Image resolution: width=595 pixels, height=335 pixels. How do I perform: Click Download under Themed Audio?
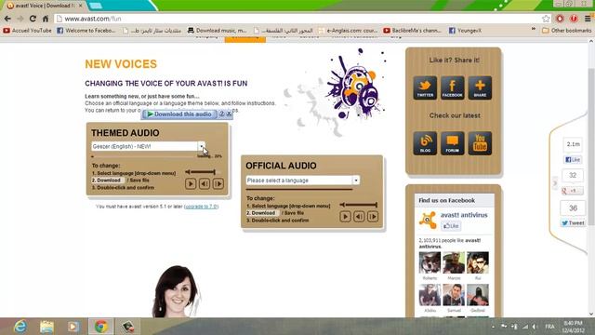(x=109, y=181)
